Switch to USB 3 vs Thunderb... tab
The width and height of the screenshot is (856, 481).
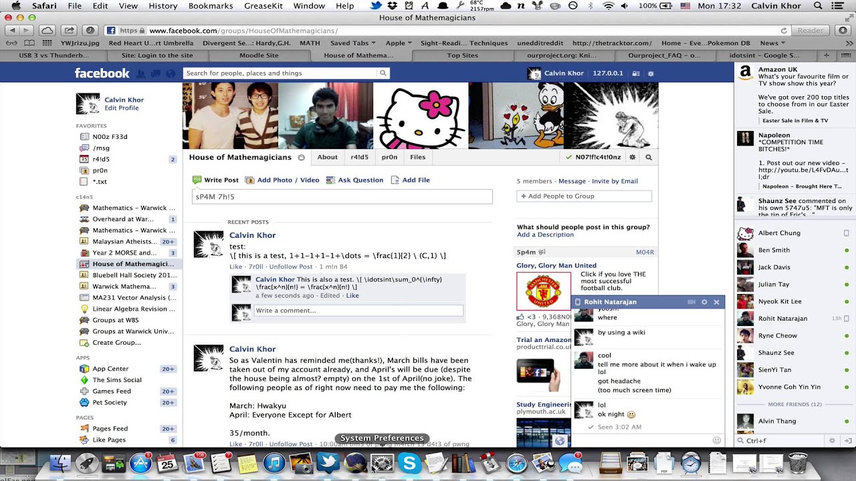tap(53, 55)
